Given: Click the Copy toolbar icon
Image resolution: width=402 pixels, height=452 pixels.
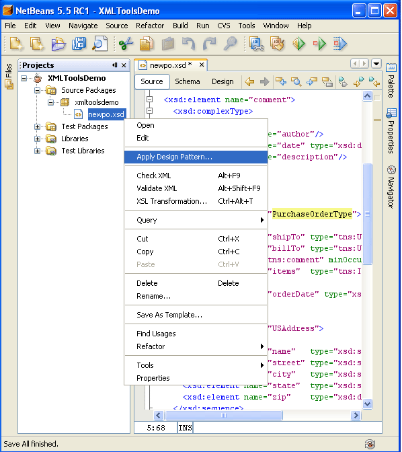Looking at the screenshot, I should pyautogui.click(x=147, y=44).
